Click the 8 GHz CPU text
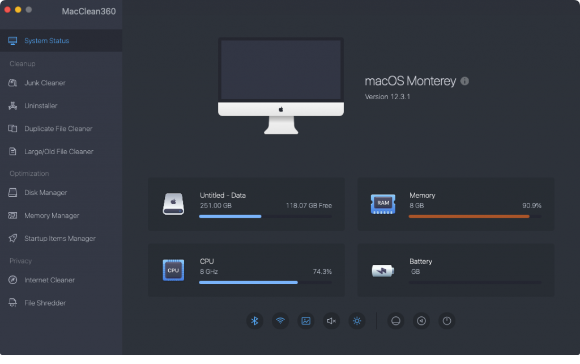 pyautogui.click(x=209, y=272)
